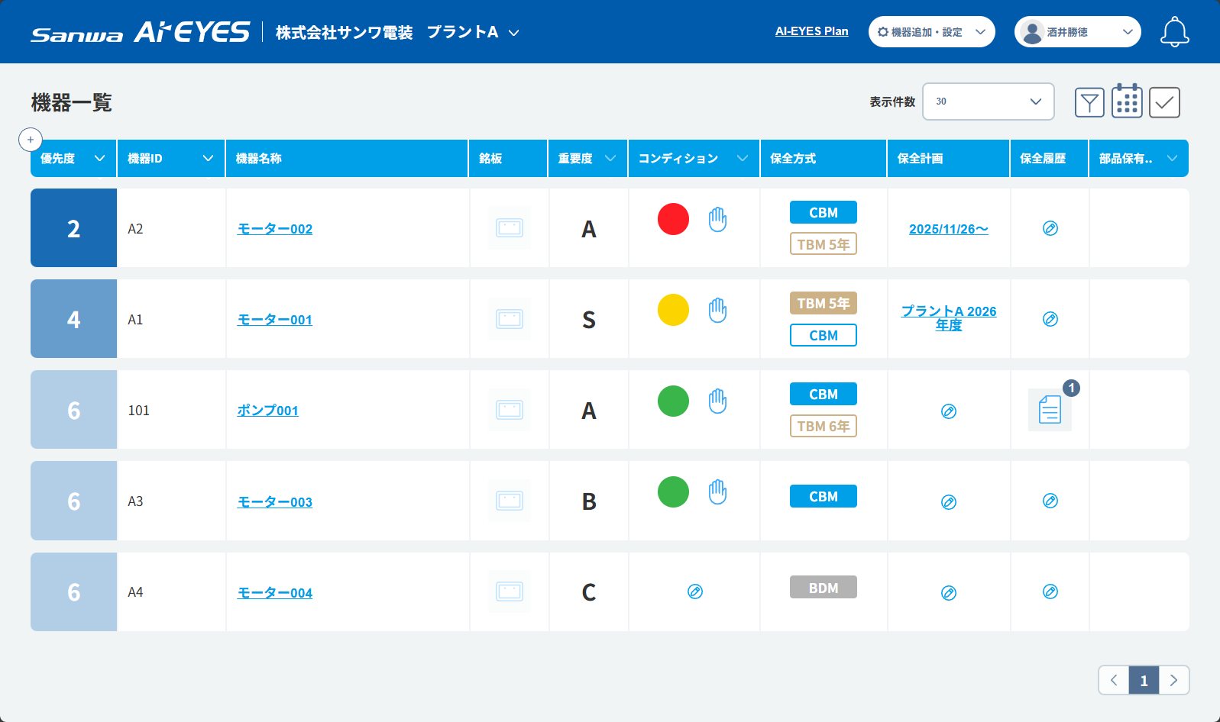The image size is (1220, 722).
Task: Edit maintenance history for モーター001
Action: [x=1050, y=319]
